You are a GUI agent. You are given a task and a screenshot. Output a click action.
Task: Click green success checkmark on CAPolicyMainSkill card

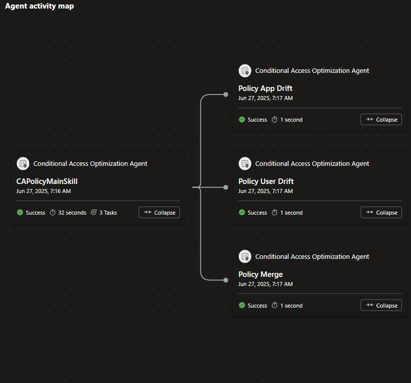tap(20, 212)
